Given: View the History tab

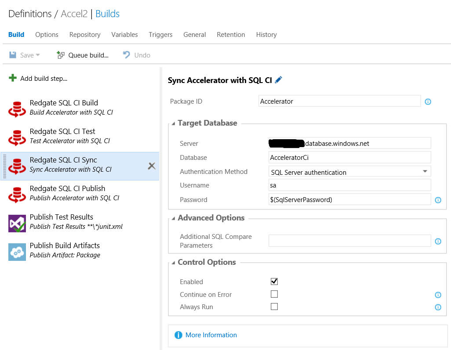Looking at the screenshot, I should point(266,35).
